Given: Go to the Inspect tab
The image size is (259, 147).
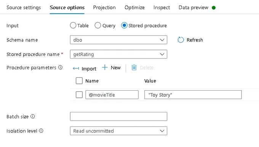Looking at the screenshot, I should pyautogui.click(x=161, y=8).
